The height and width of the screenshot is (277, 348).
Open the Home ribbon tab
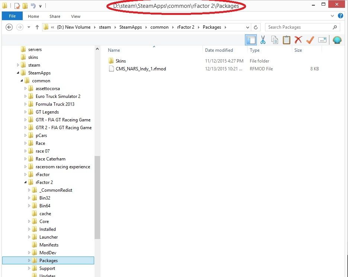pyautogui.click(x=33, y=16)
